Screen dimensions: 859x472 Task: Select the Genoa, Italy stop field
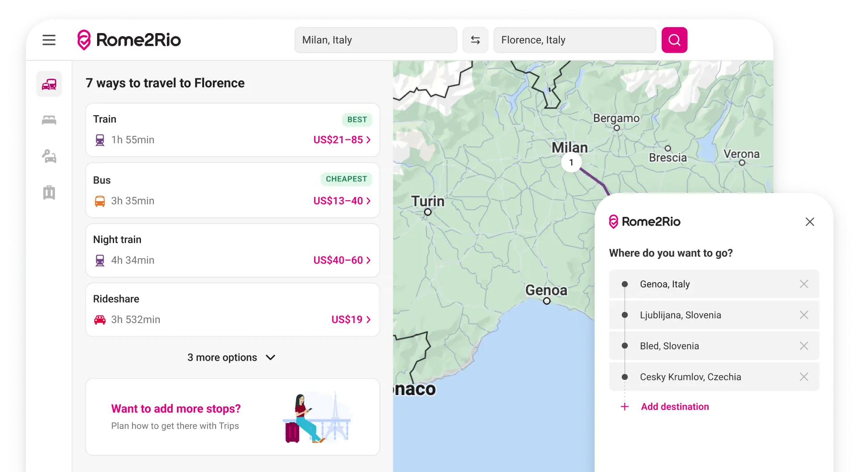click(714, 284)
